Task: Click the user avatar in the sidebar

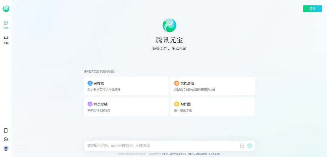Action: (6, 148)
